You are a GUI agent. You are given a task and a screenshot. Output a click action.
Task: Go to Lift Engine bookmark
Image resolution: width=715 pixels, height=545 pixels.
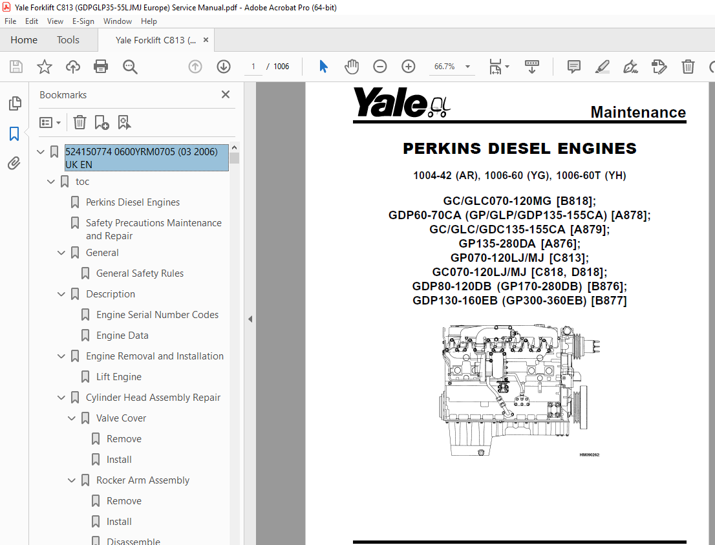118,377
